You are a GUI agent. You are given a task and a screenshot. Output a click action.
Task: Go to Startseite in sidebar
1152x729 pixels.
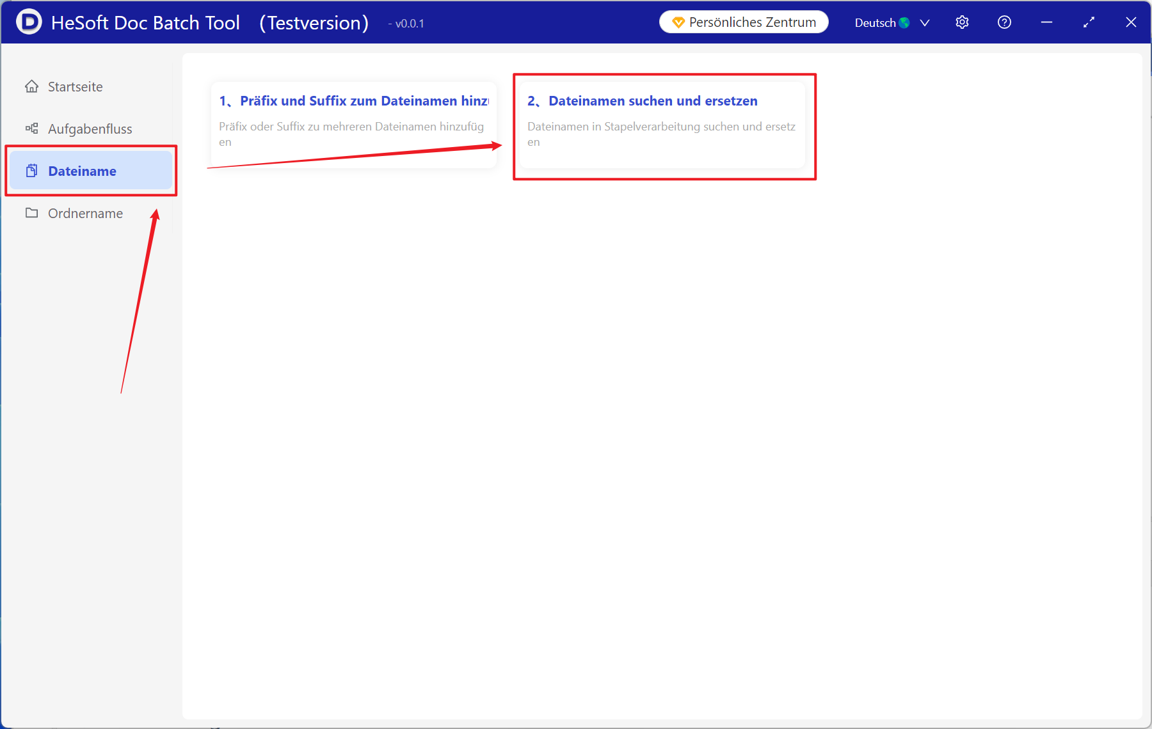pos(75,86)
